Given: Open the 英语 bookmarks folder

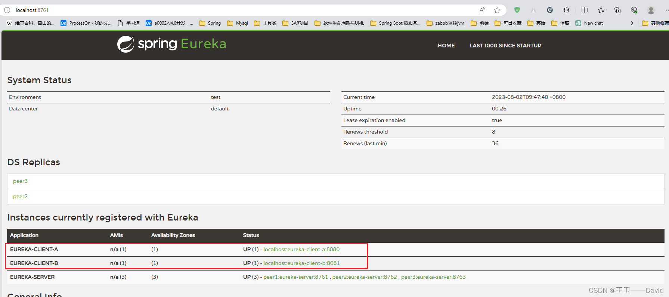Looking at the screenshot, I should (536, 23).
